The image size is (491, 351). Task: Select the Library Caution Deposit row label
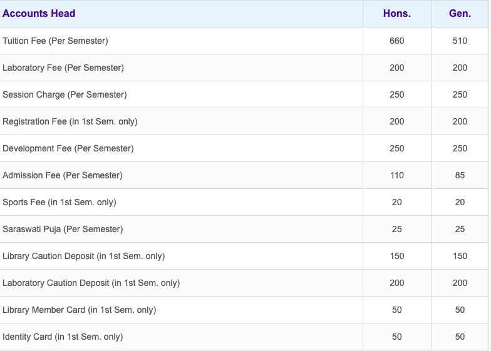click(x=84, y=256)
